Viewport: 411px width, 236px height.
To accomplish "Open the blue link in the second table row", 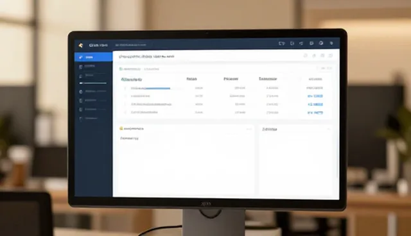I will 315,96.
